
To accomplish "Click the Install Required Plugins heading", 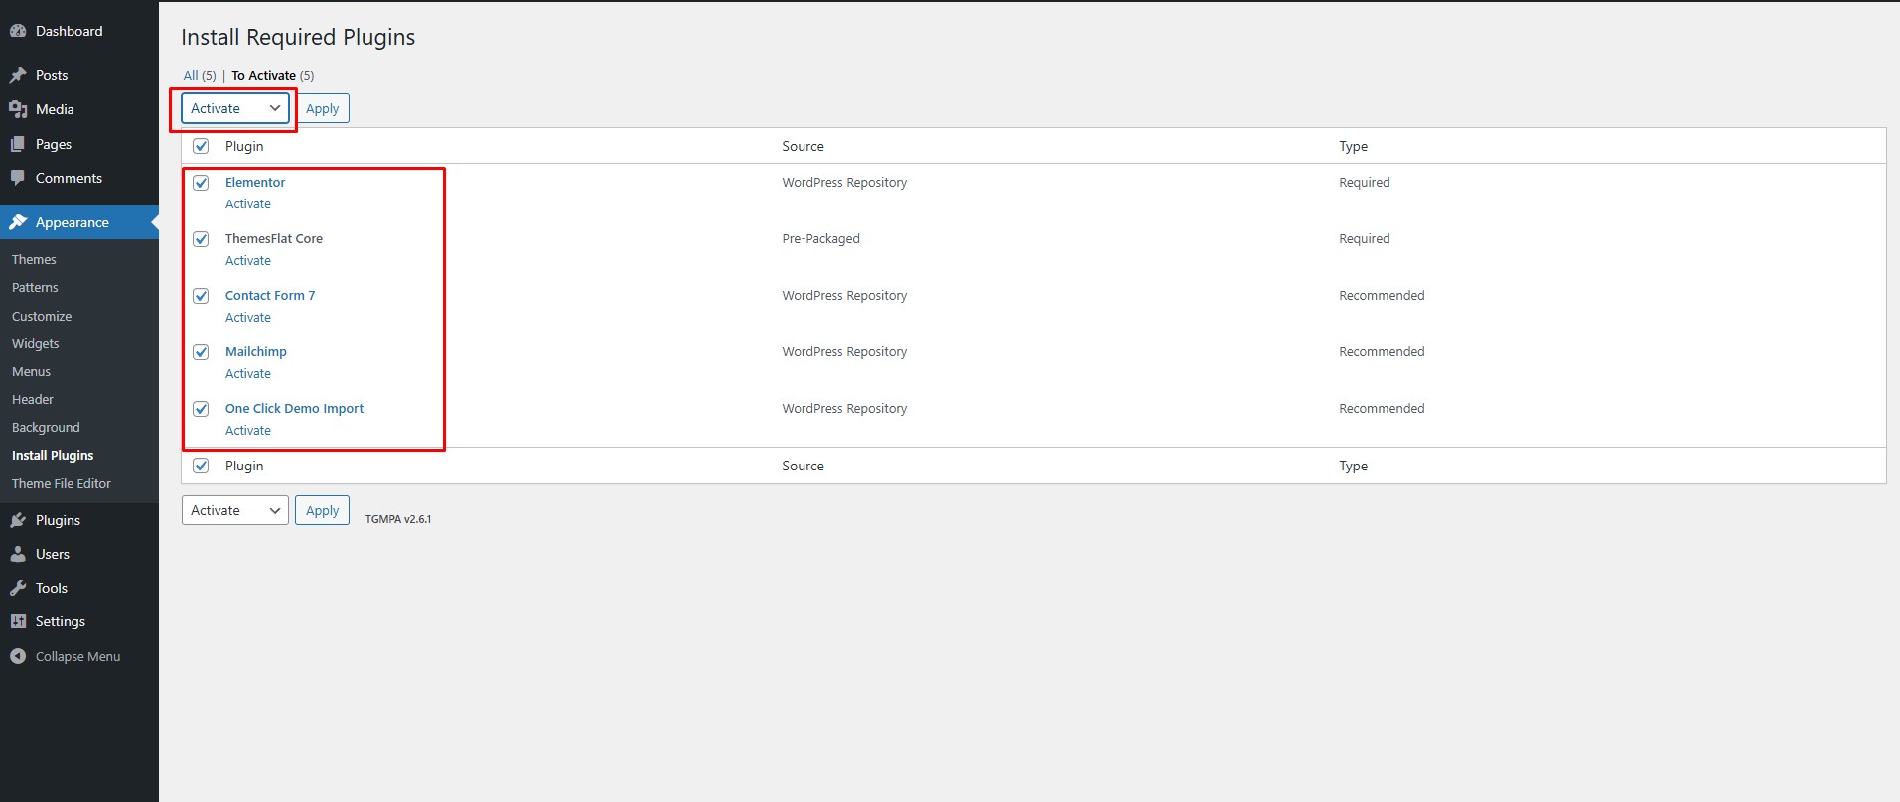I will [x=298, y=37].
